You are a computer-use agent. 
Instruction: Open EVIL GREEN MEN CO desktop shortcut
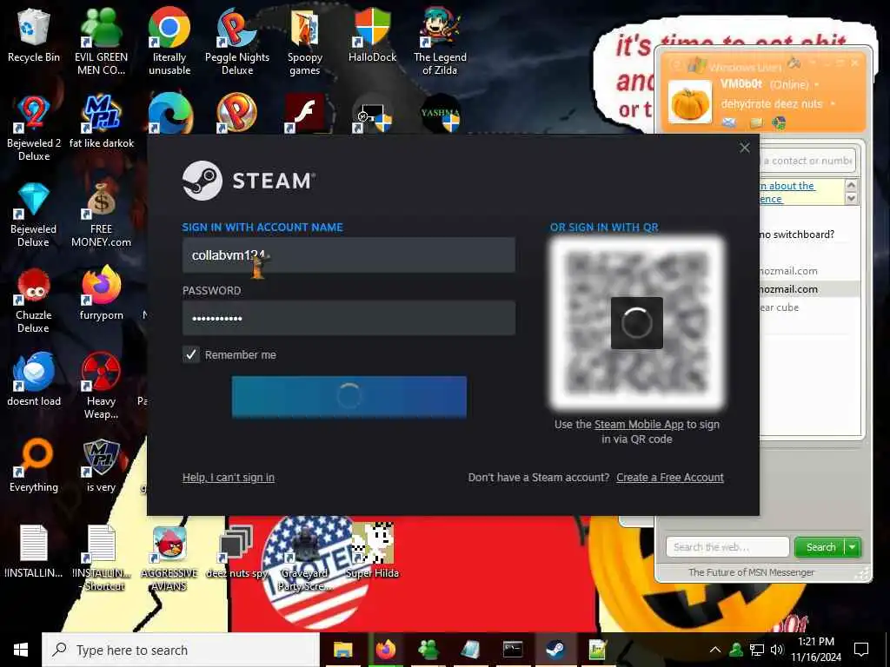click(x=101, y=41)
